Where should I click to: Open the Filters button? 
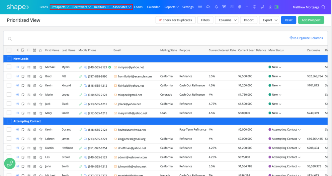click(x=205, y=20)
